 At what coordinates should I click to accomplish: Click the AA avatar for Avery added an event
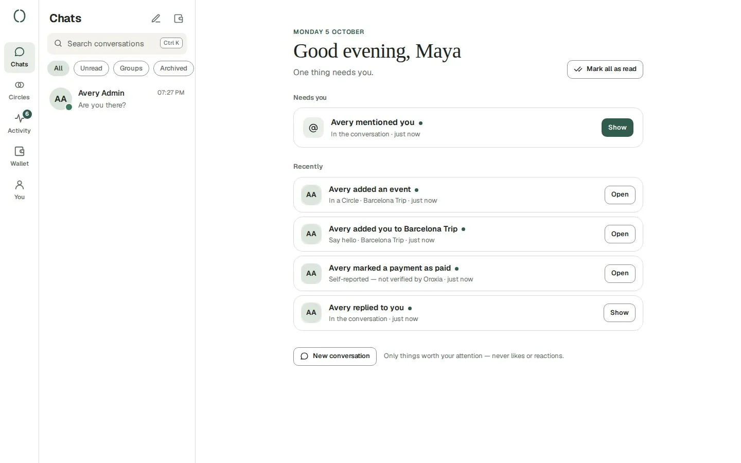pos(311,195)
